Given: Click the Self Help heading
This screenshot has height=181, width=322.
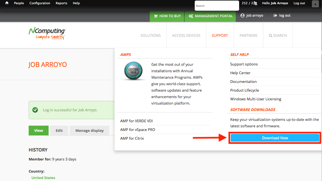Looking at the screenshot, I should click(x=239, y=55).
